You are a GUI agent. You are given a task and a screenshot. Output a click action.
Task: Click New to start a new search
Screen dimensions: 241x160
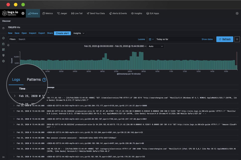pyautogui.click(x=10, y=33)
